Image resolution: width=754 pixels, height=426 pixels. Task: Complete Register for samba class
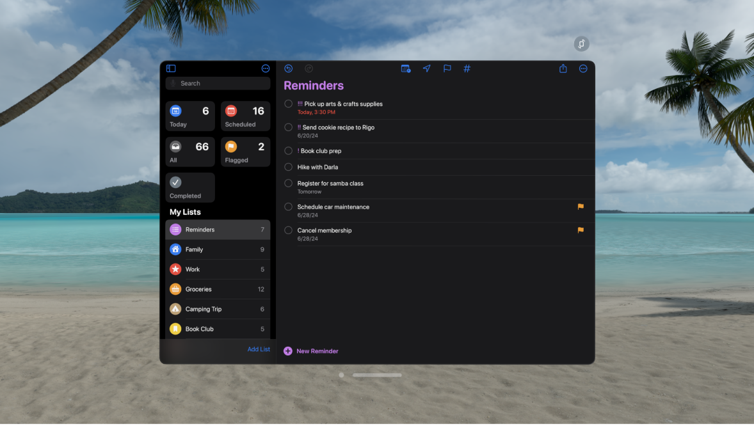click(289, 183)
